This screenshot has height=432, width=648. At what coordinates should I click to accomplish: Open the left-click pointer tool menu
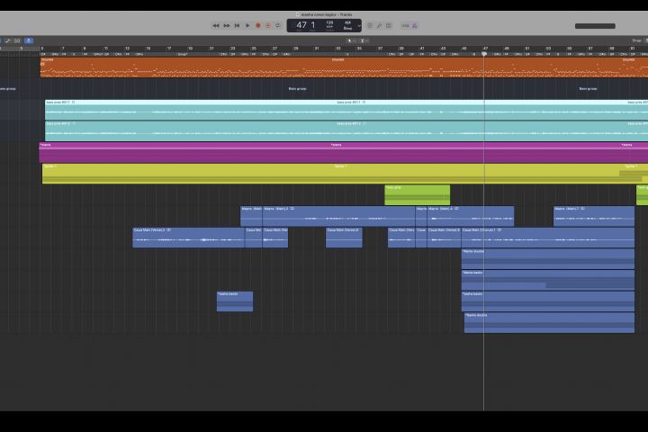(x=351, y=40)
